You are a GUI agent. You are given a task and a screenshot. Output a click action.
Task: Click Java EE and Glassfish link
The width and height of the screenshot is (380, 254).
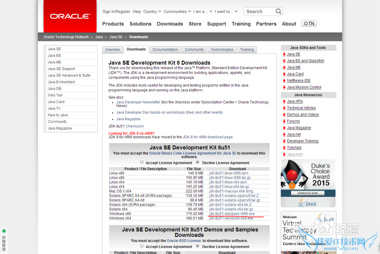(306, 61)
